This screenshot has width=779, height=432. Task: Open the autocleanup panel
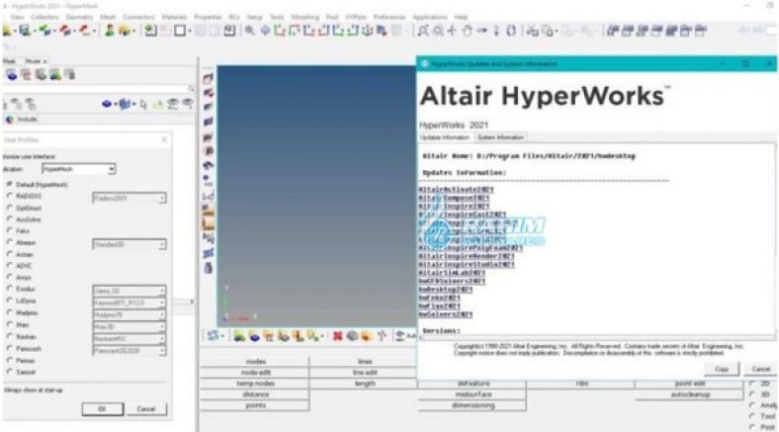(x=690, y=394)
